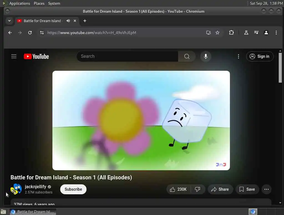Close the Battle for Dream Island tab
The image size is (284, 215).
point(75,21)
